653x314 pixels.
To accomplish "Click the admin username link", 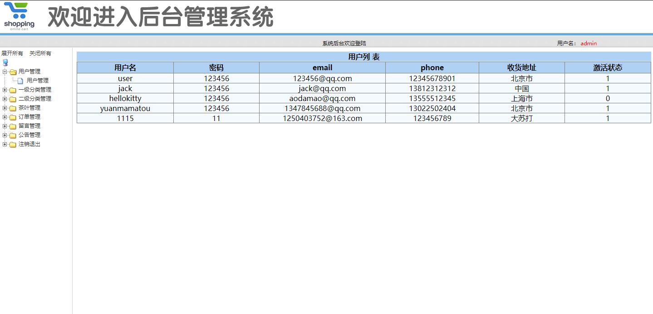I will 588,43.
